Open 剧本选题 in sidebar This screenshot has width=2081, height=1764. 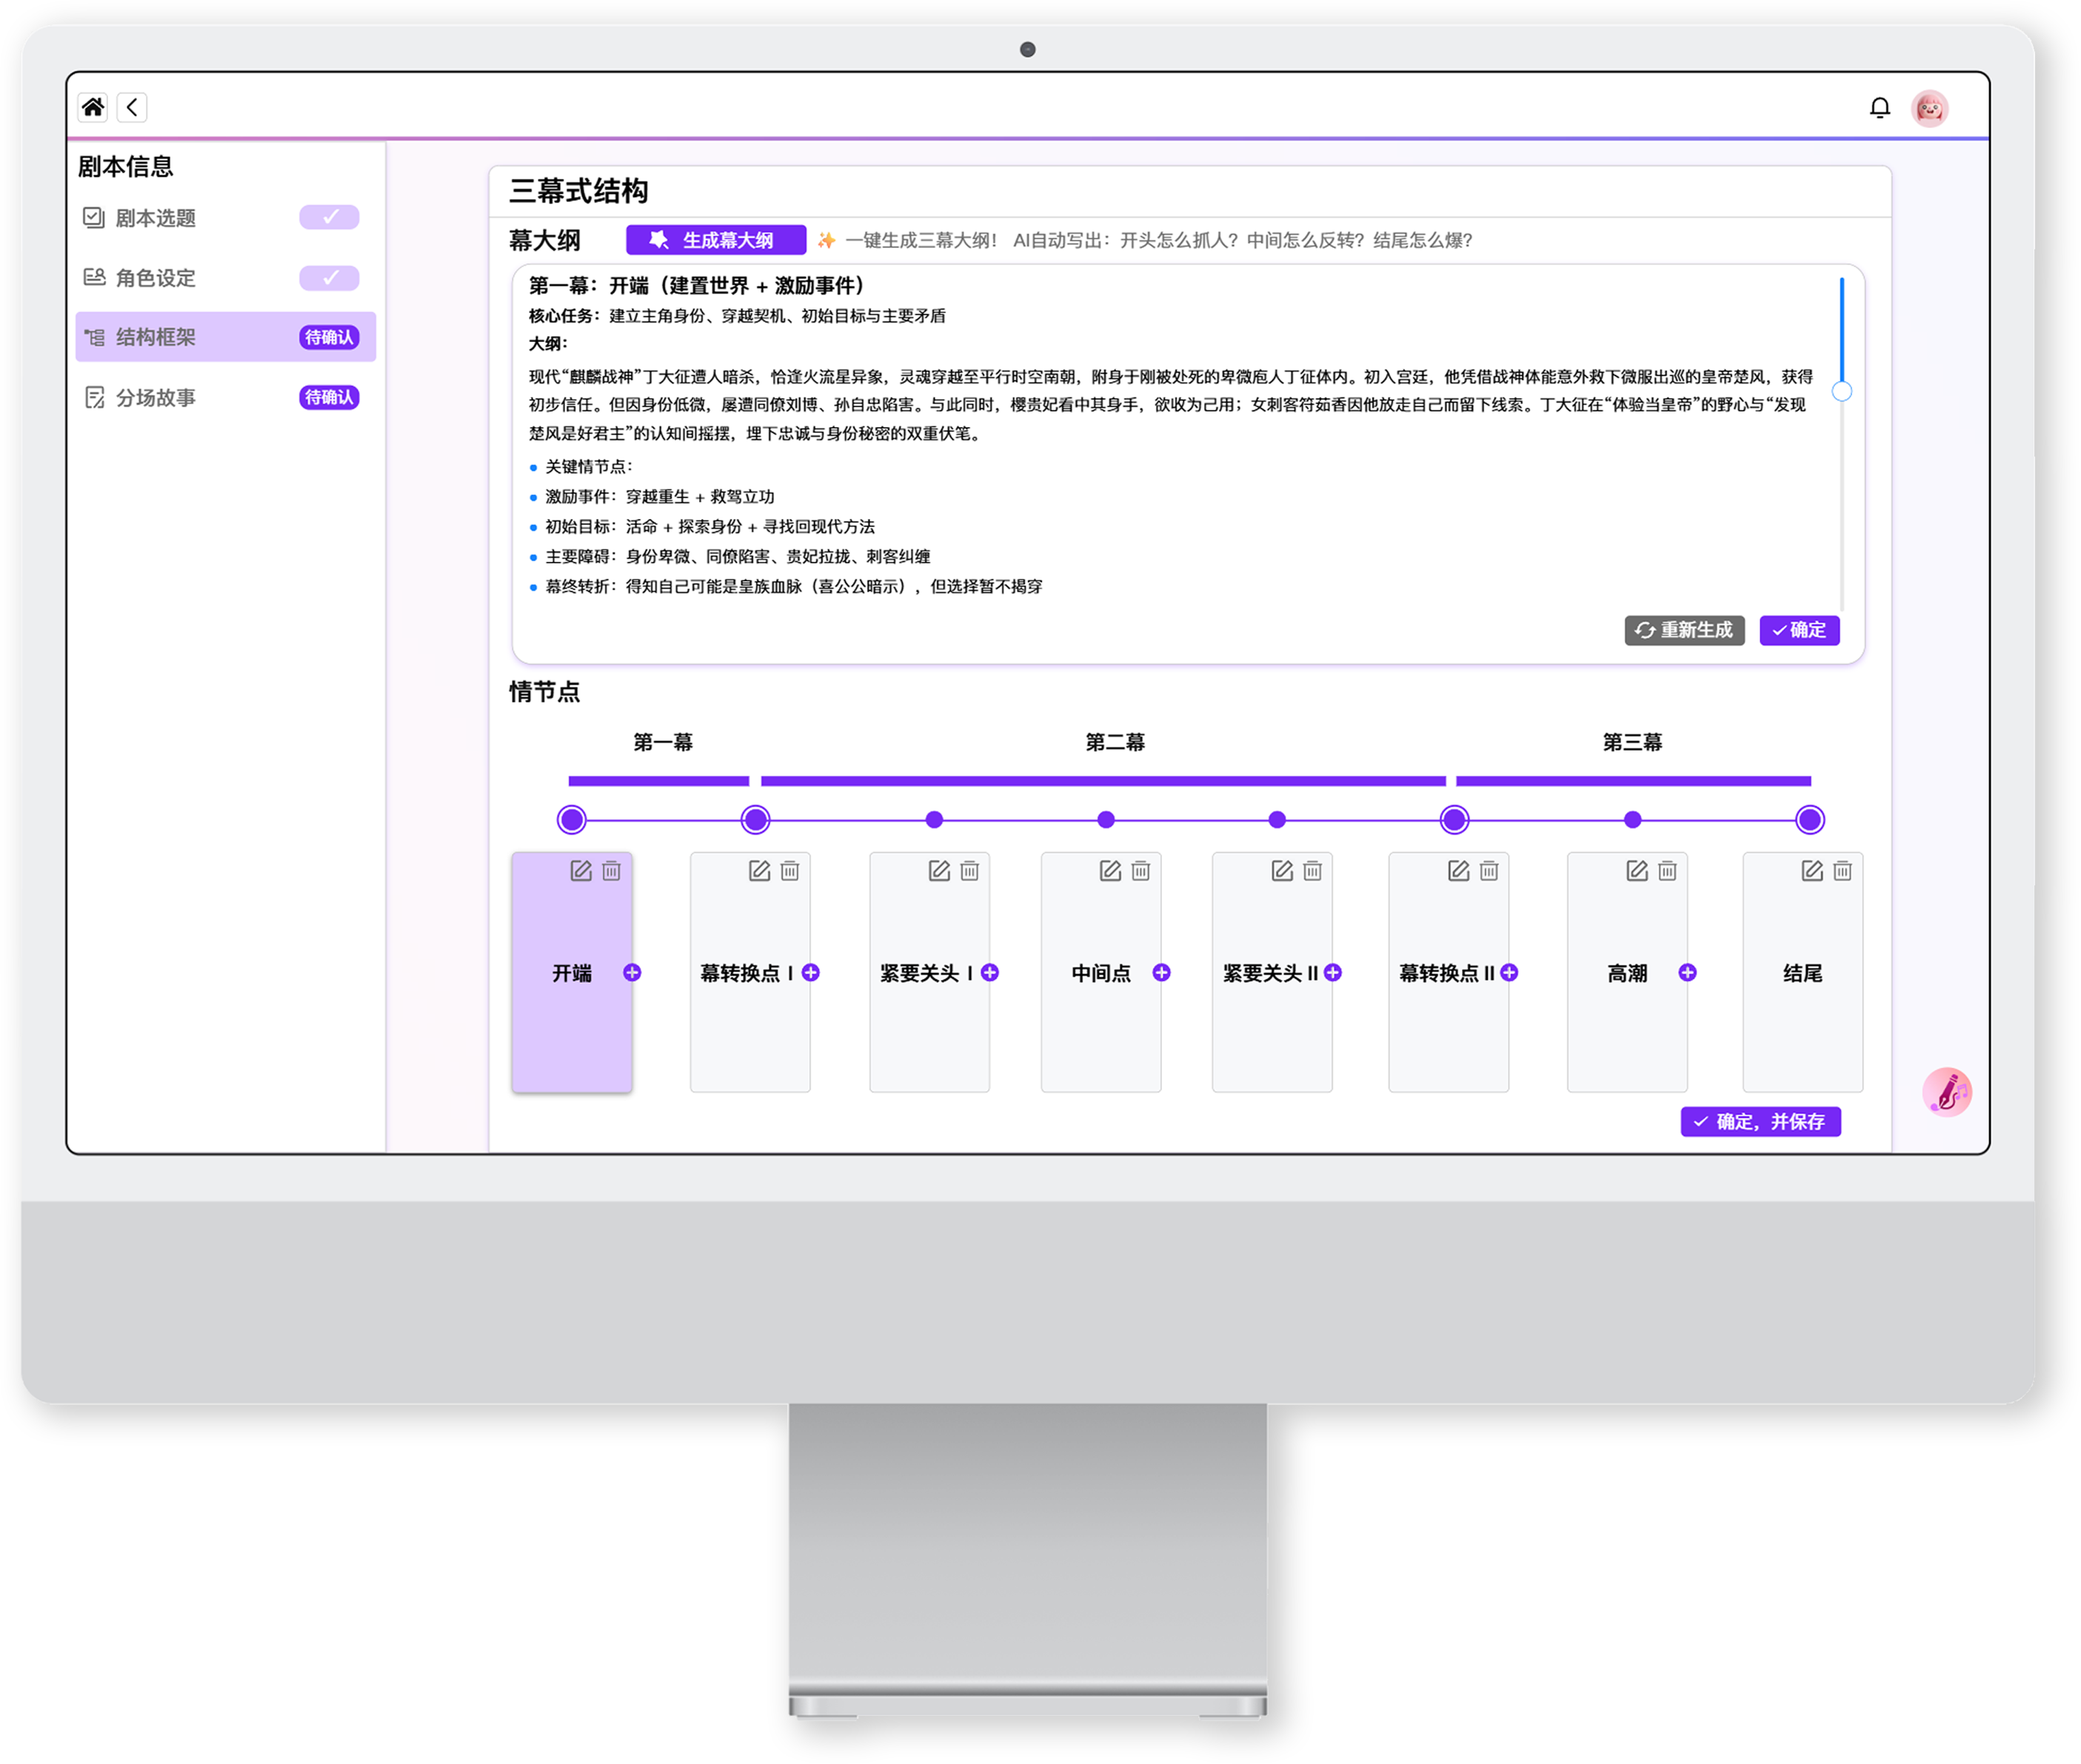tap(225, 218)
